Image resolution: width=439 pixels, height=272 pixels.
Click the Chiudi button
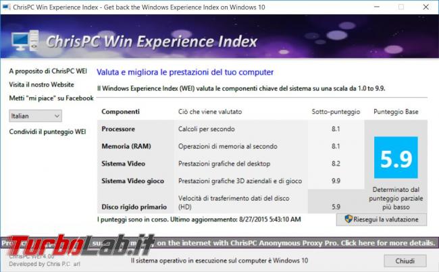click(x=405, y=261)
